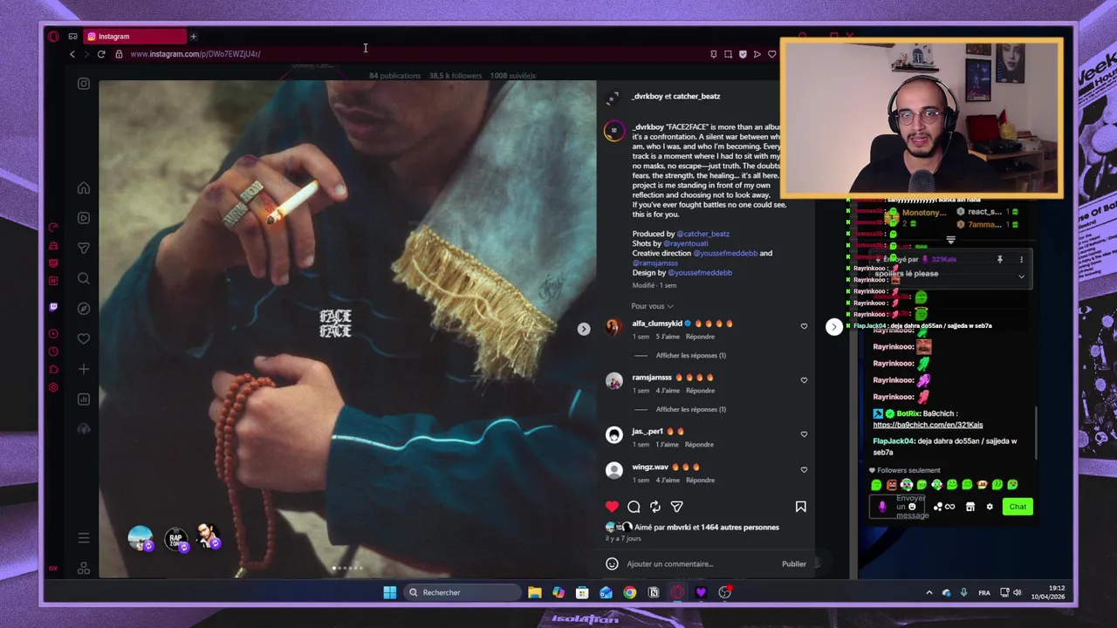Click the ad-block shield icon in address bar
Image resolution: width=1117 pixels, height=628 pixels.
click(743, 54)
